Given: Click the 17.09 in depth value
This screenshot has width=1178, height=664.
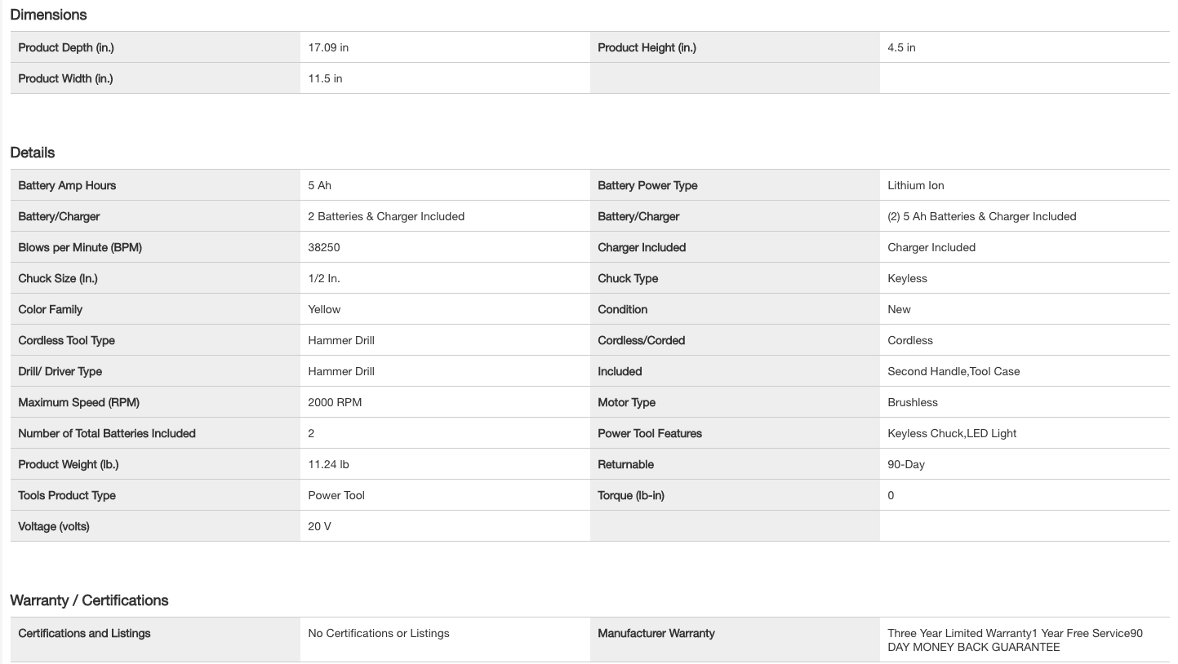Looking at the screenshot, I should tap(328, 47).
